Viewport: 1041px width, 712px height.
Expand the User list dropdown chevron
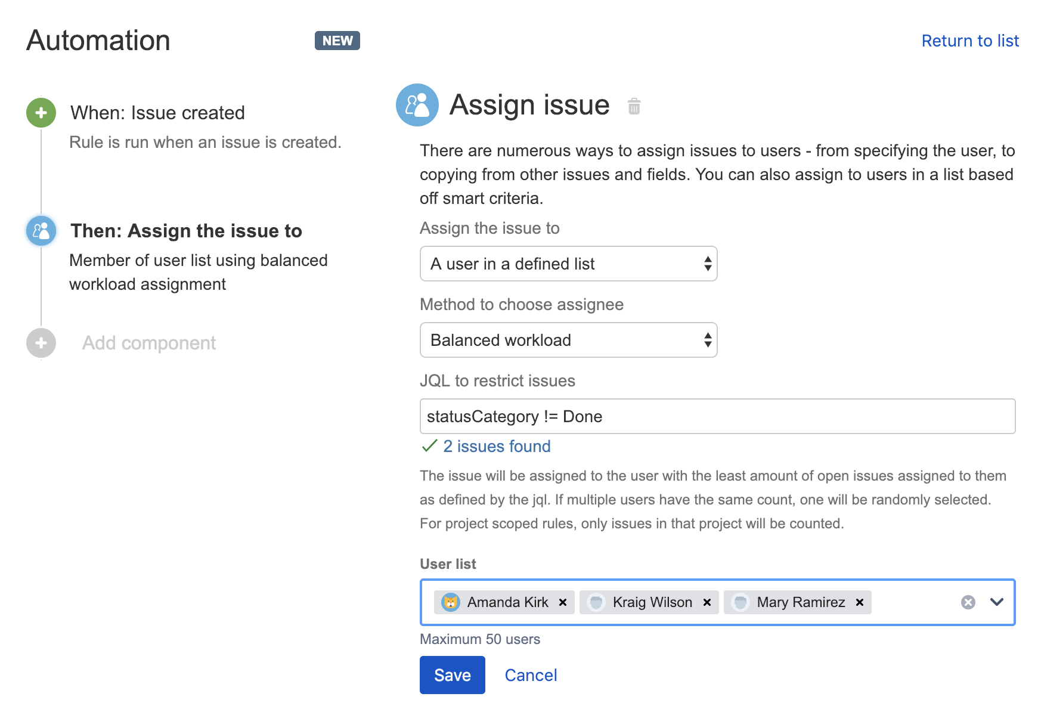(996, 602)
